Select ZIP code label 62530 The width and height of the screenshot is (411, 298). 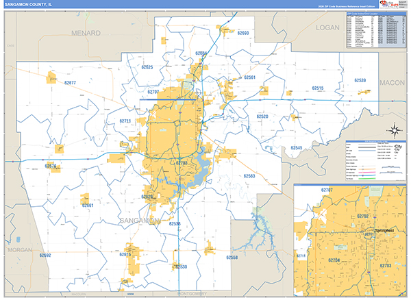(181, 266)
